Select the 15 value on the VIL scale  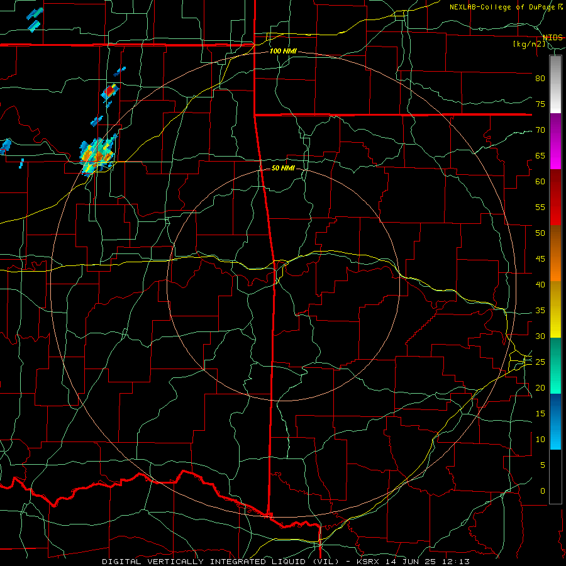[x=540, y=414]
